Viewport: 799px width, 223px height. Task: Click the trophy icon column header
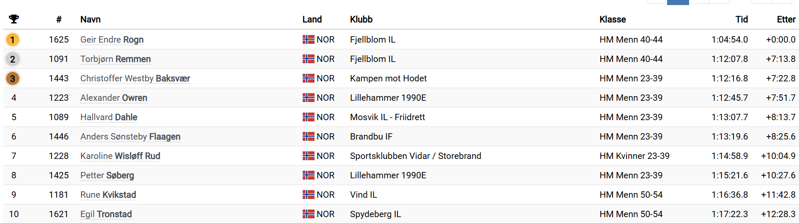click(x=14, y=19)
